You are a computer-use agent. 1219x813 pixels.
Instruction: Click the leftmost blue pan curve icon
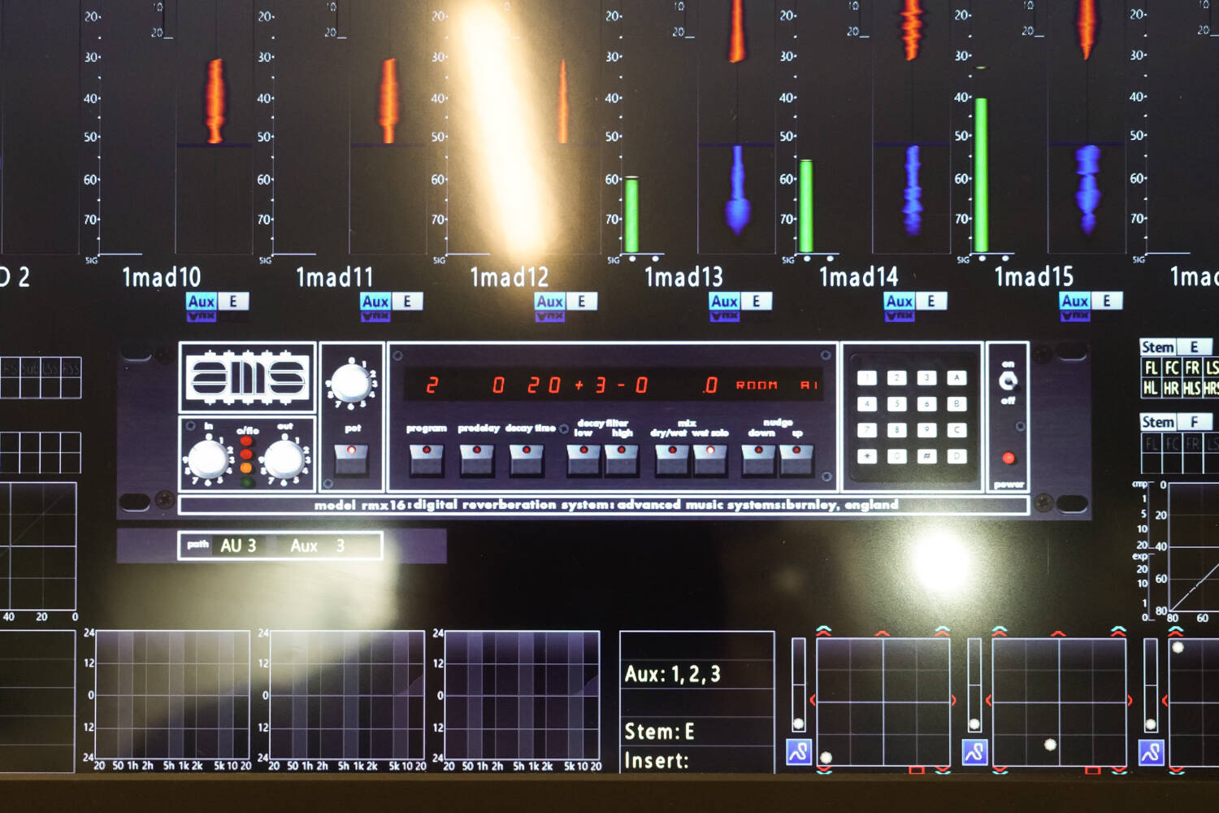799,752
